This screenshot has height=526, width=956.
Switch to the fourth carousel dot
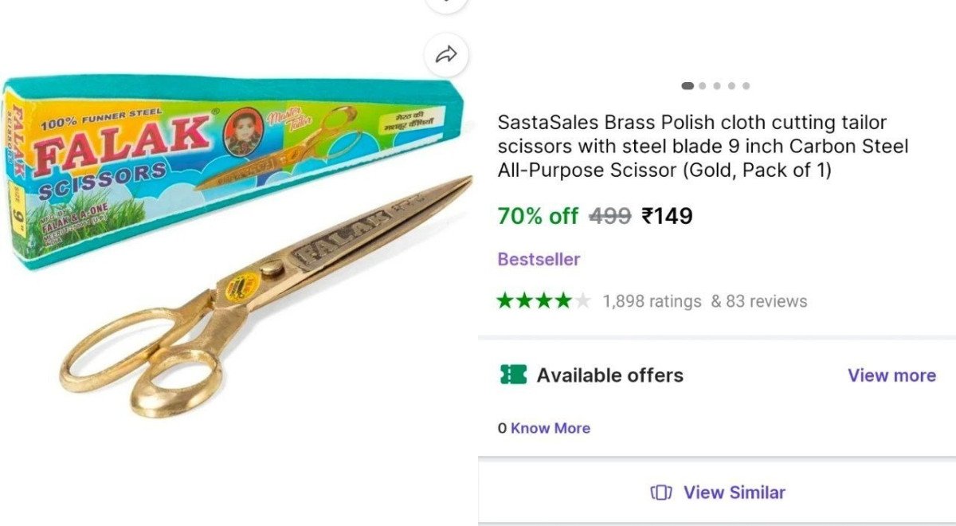click(x=731, y=86)
